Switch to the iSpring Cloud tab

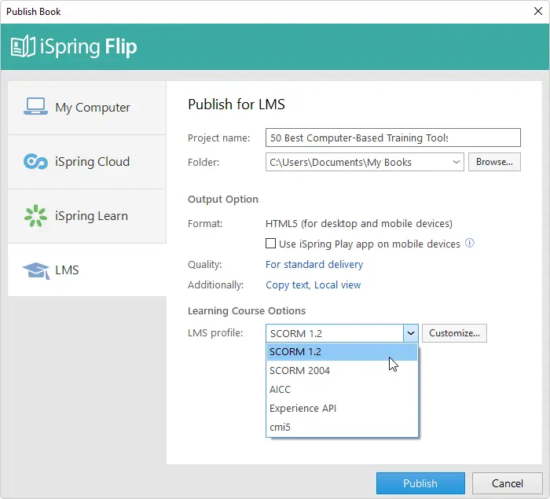coord(87,162)
